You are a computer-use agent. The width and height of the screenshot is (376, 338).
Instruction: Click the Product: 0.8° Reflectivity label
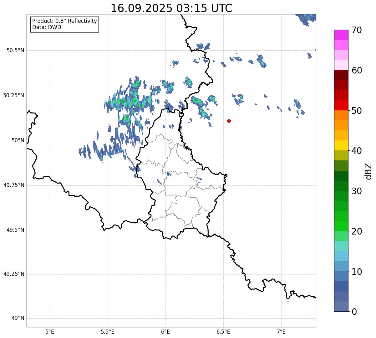(65, 21)
